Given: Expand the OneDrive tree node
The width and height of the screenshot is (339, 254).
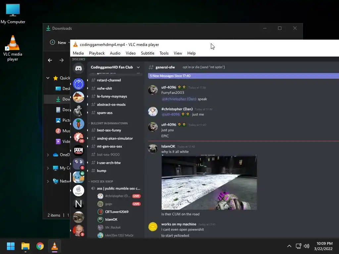Looking at the screenshot, I should [48, 155].
